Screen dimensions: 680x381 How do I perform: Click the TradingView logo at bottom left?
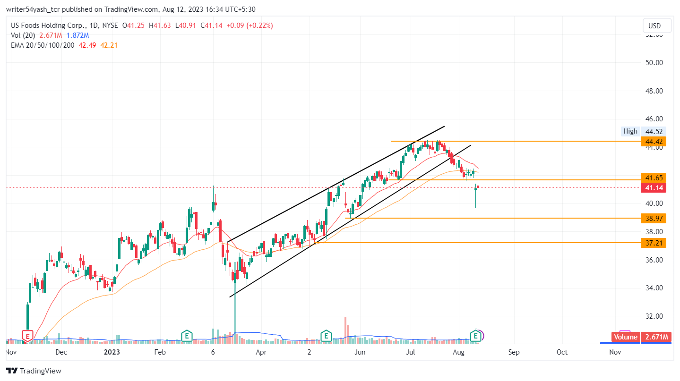click(x=34, y=371)
